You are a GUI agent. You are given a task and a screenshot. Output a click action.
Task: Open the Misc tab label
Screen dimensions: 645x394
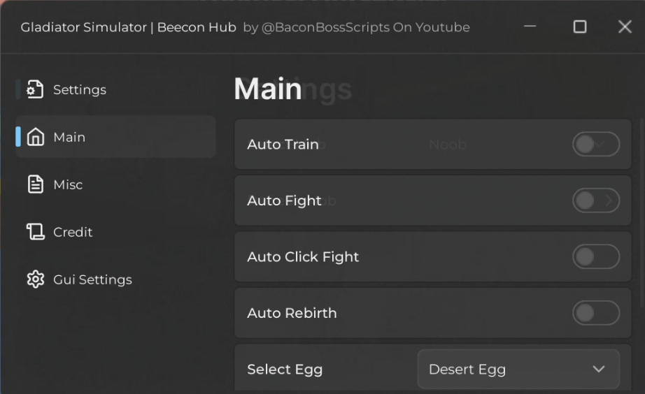(x=68, y=184)
